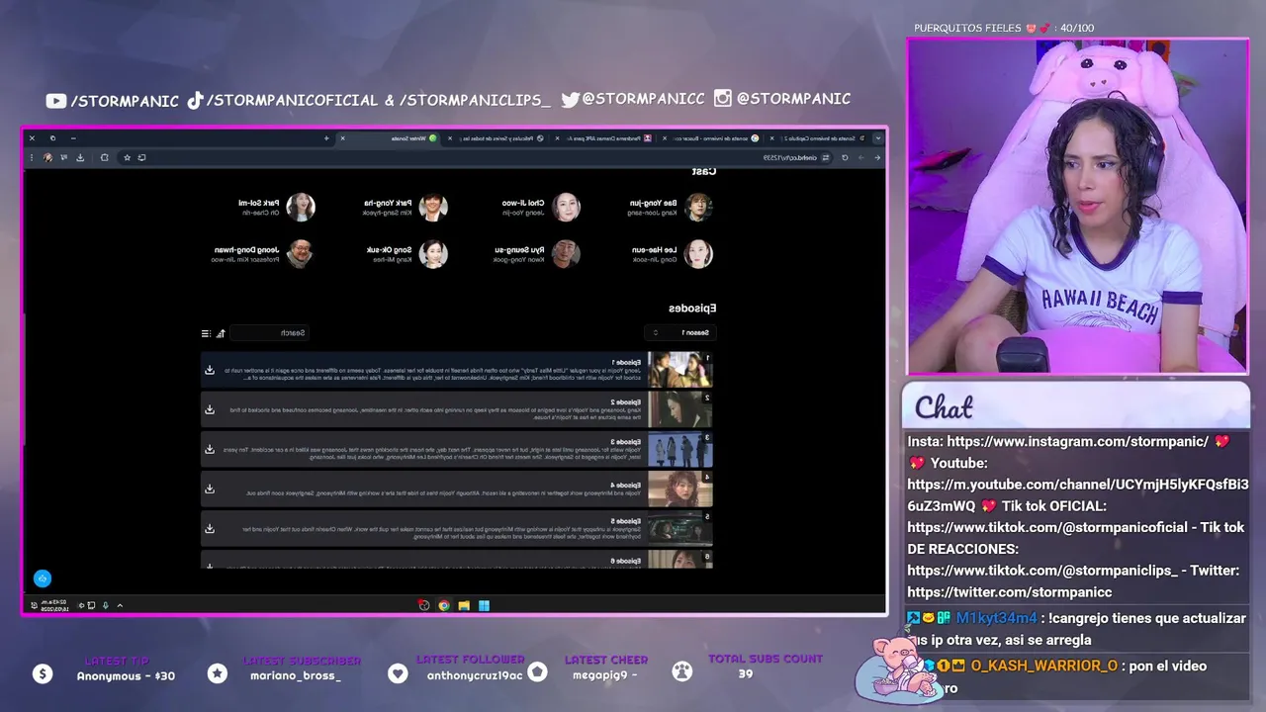This screenshot has width=1266, height=712.
Task: Open the Windows Start button
Action: (x=484, y=605)
